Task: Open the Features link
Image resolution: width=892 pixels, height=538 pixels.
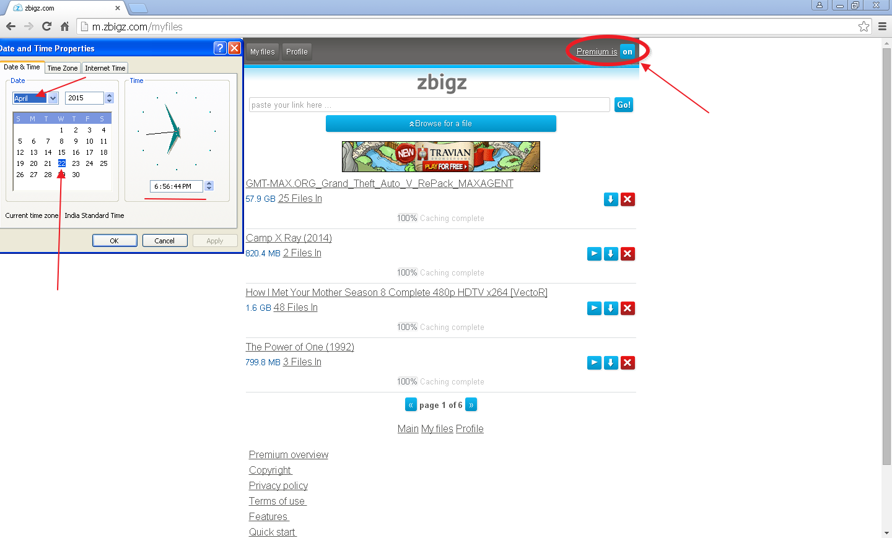Action: (269, 517)
